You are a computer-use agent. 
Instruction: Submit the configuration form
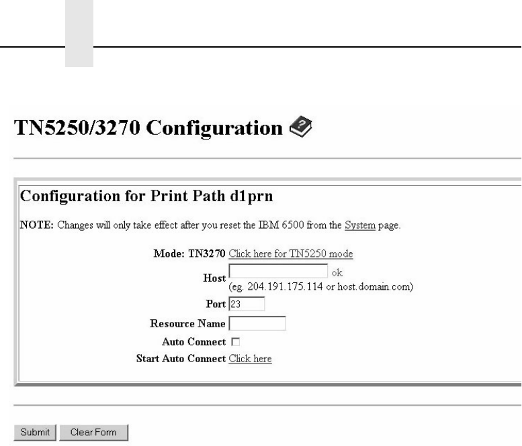tap(35, 432)
